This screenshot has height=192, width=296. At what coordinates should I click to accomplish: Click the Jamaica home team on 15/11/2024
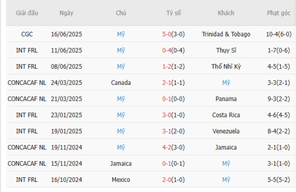[x=121, y=163]
